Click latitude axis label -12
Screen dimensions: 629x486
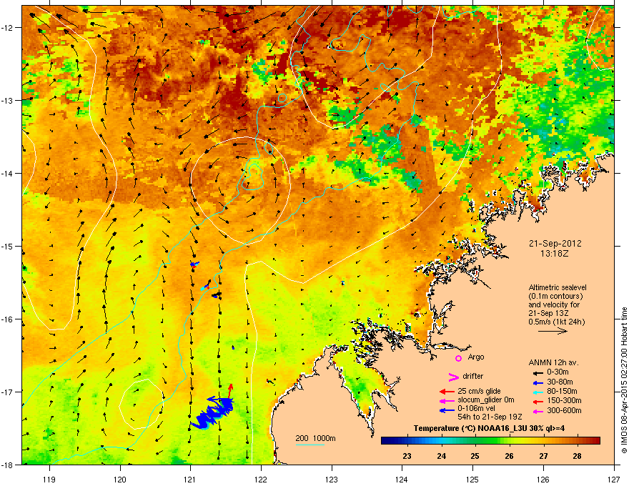pos(8,28)
